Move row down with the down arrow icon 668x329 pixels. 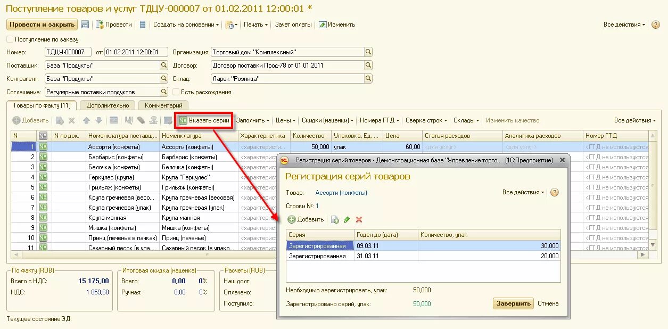(x=98, y=120)
